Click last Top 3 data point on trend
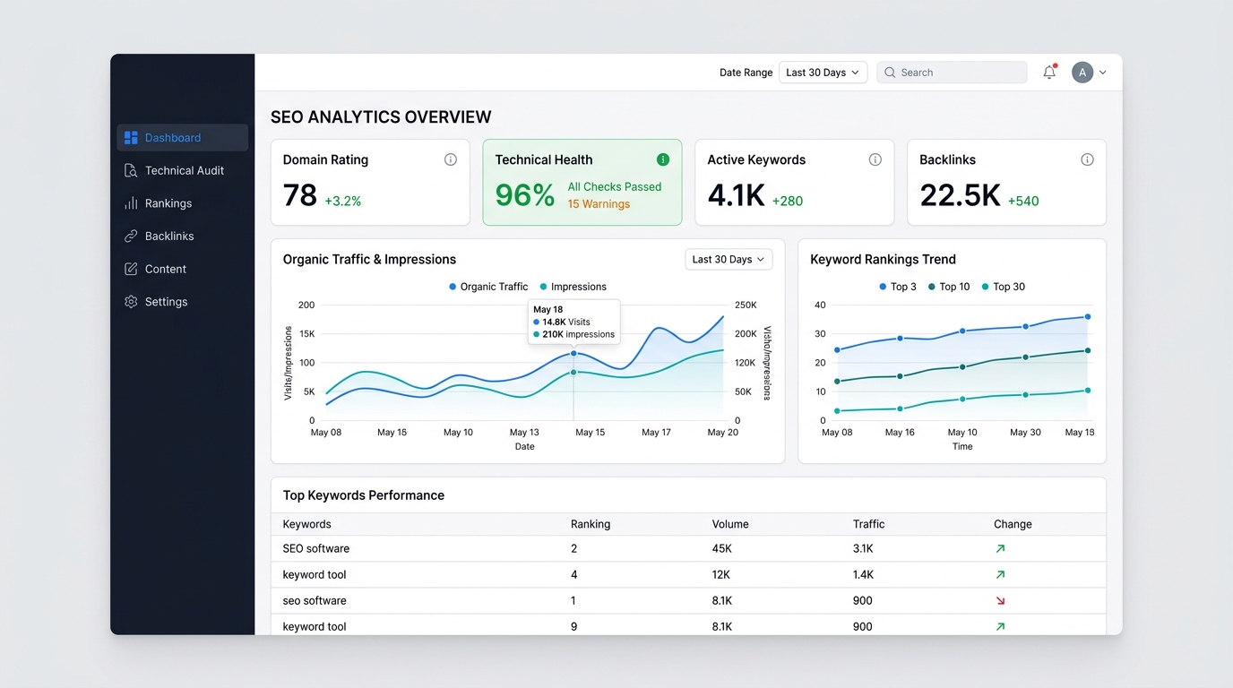 pos(1088,316)
